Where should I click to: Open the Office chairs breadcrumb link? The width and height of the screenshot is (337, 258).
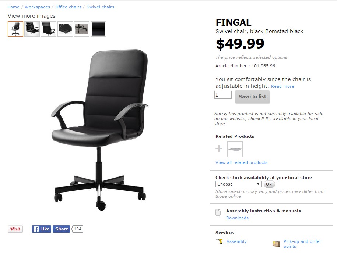click(69, 7)
